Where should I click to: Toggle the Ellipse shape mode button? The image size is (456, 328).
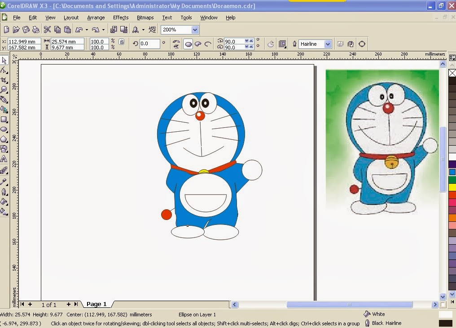[189, 44]
